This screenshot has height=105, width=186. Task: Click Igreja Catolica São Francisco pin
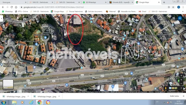[133, 31]
